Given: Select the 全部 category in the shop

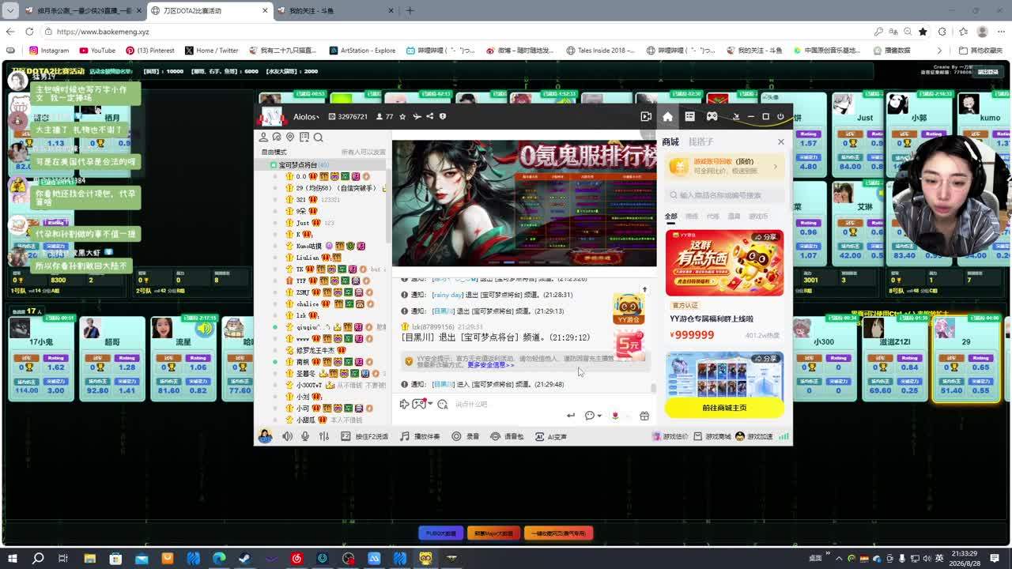Looking at the screenshot, I should [x=670, y=216].
